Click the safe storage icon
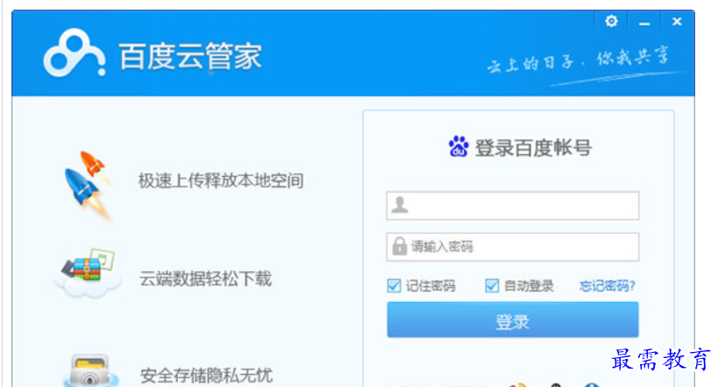 90,369
